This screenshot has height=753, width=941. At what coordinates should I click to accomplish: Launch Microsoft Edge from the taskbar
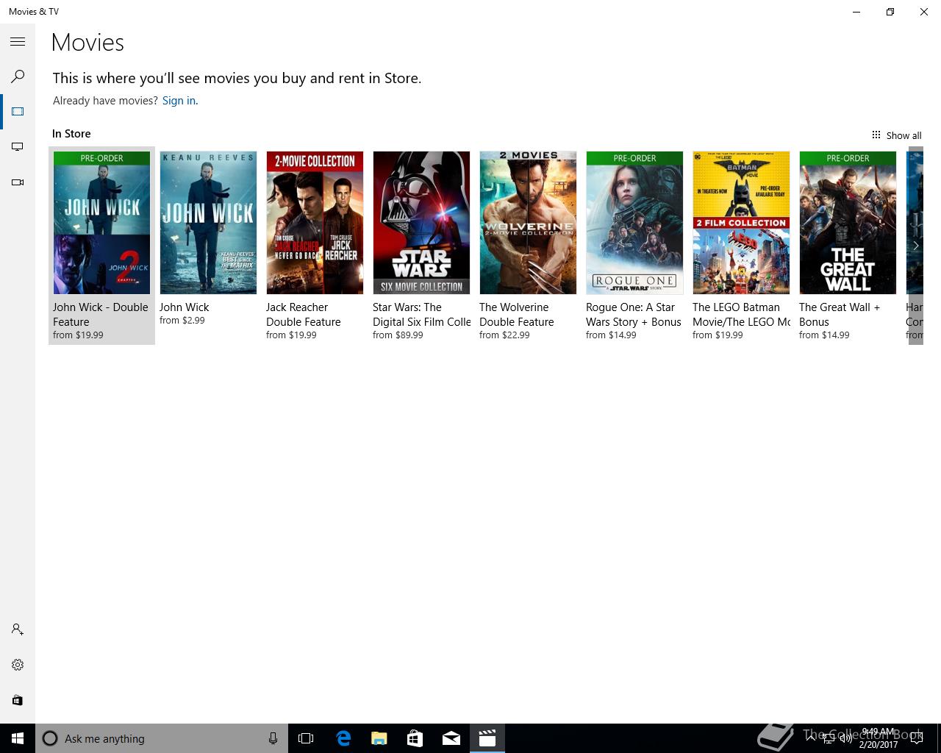coord(343,738)
